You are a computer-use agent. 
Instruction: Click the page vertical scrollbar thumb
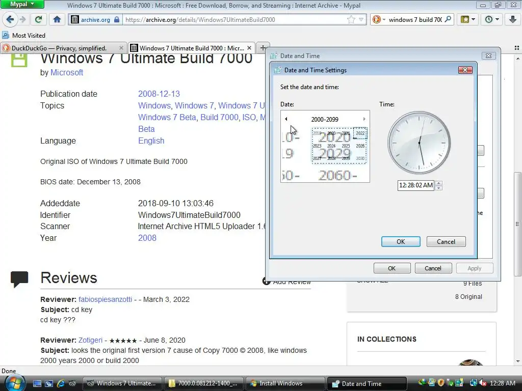(517, 224)
